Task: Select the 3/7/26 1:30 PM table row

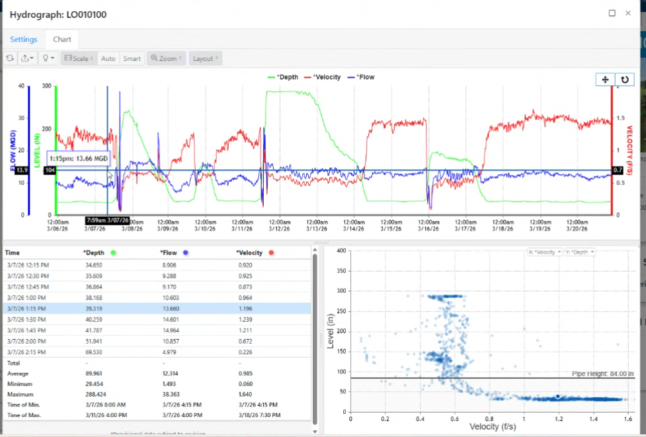Action: pyautogui.click(x=157, y=319)
